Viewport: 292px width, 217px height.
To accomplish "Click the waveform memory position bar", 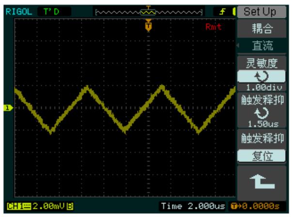I will pos(148,11).
